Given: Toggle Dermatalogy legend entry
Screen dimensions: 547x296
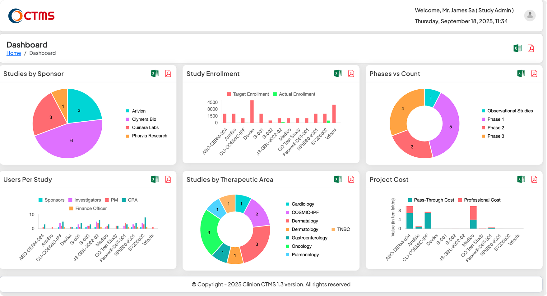Looking at the screenshot, I should click(x=302, y=221).
